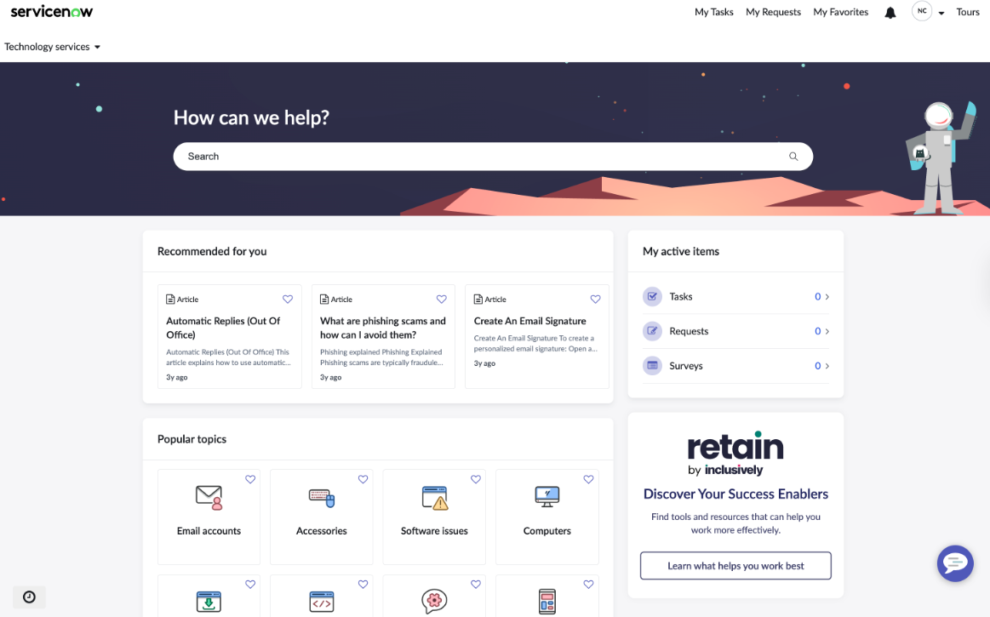Open the chat bubble assistant icon
The image size is (990, 617).
(955, 563)
